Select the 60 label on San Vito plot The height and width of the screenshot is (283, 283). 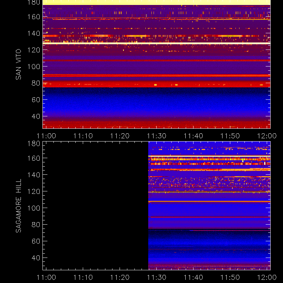(36, 100)
